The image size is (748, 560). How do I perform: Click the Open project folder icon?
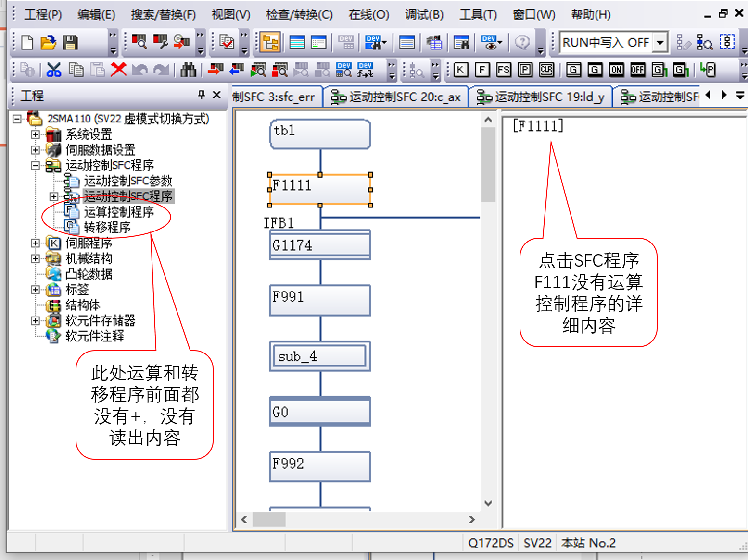click(48, 43)
